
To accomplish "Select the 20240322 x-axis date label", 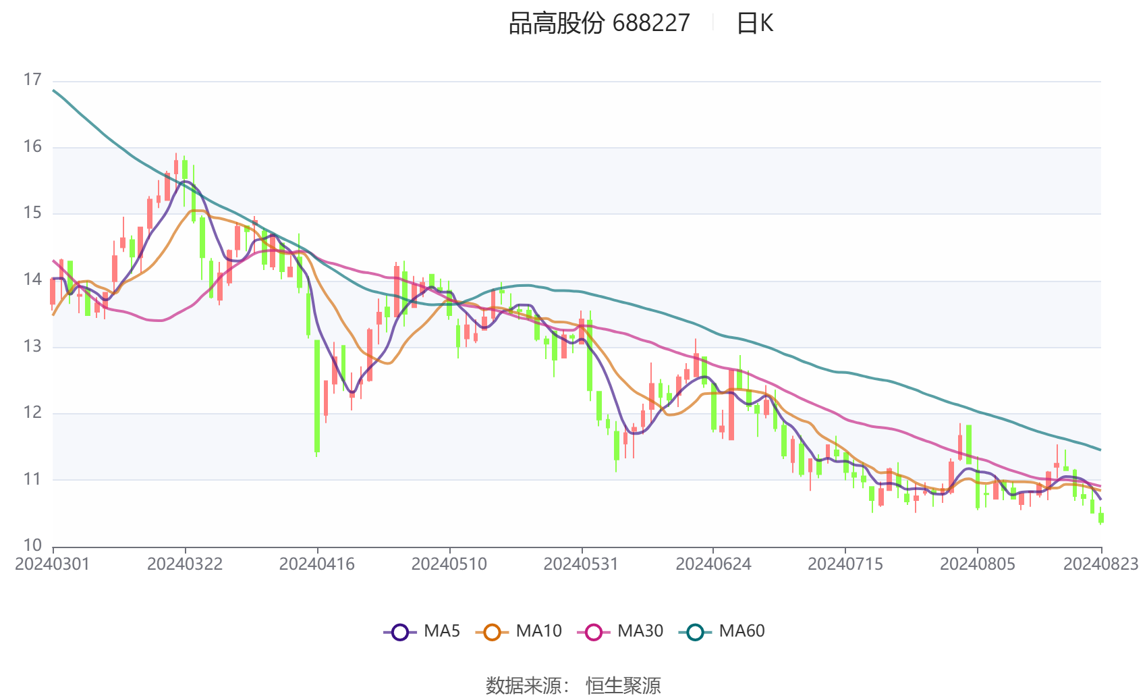I will coord(185,564).
